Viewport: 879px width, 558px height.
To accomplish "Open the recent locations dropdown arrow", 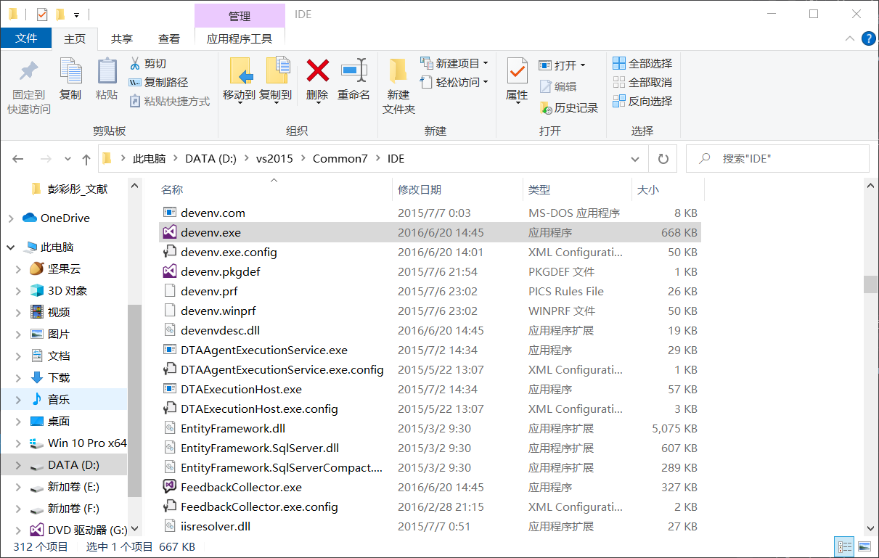I will [68, 158].
